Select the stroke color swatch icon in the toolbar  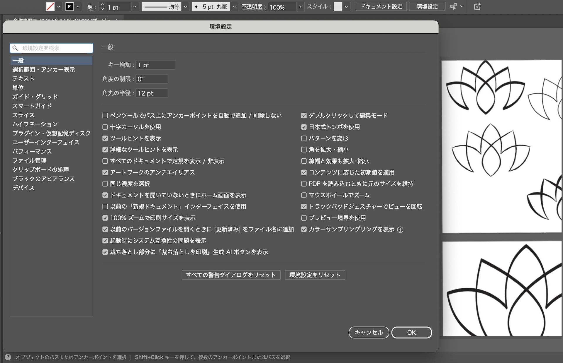tap(70, 6)
